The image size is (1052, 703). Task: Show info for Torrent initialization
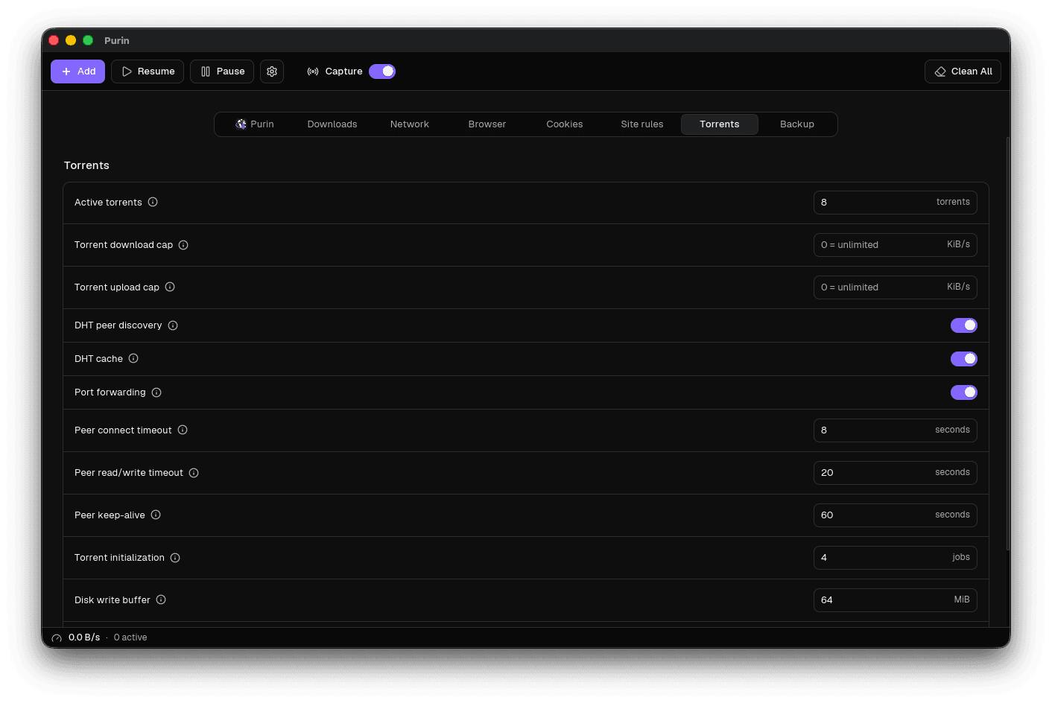(175, 558)
